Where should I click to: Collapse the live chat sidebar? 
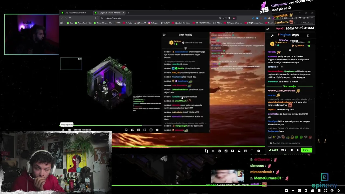click(268, 29)
